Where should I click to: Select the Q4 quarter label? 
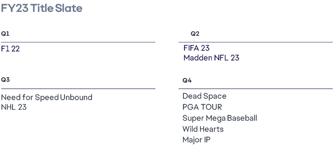click(187, 81)
